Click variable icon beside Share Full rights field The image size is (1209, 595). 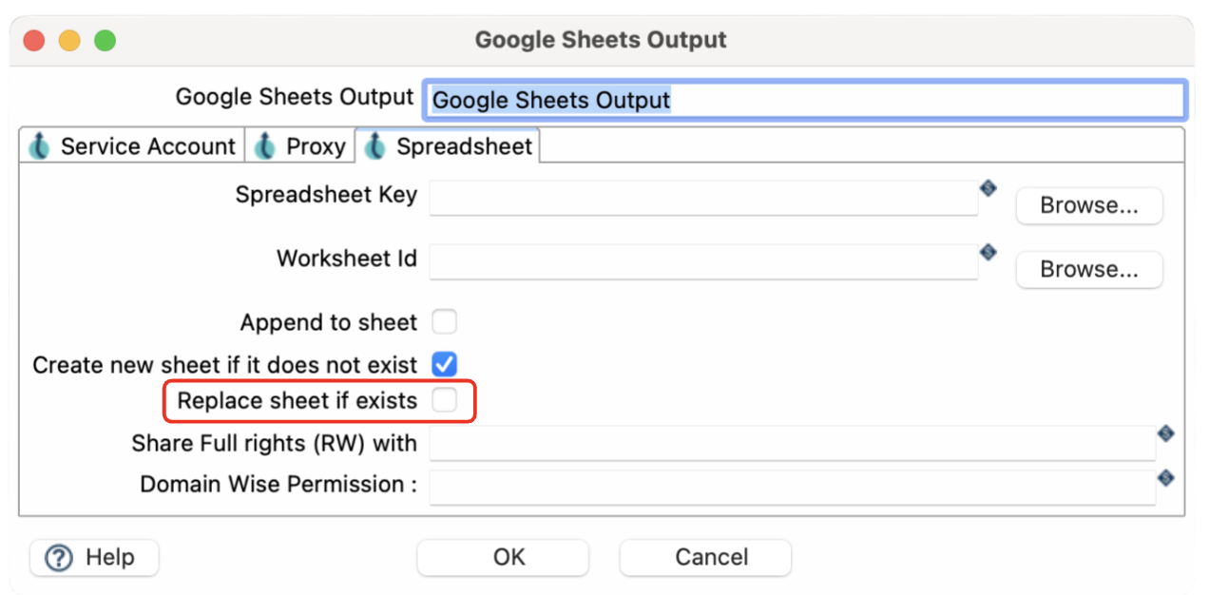click(1165, 433)
